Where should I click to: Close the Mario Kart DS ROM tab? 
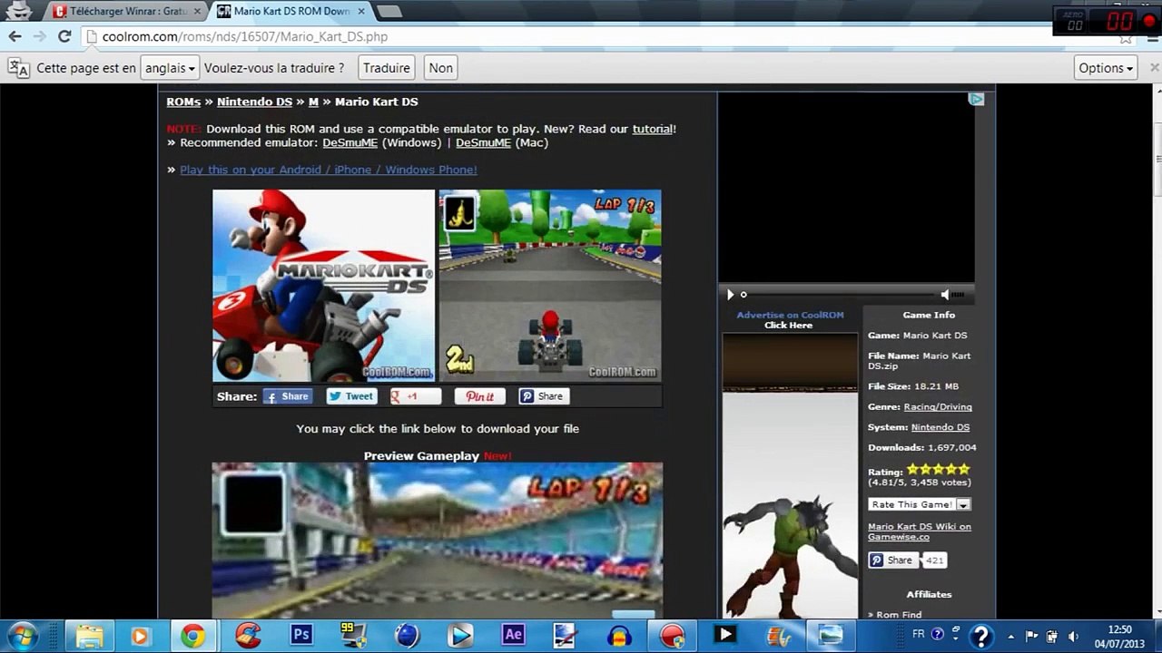(361, 11)
